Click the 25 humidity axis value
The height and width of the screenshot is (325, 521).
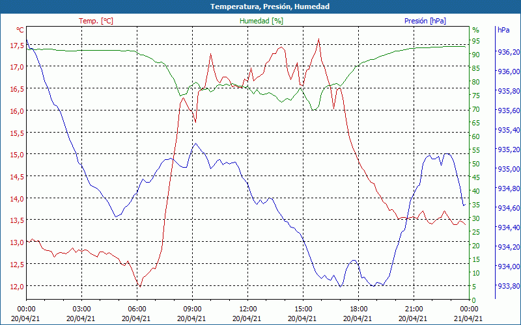(x=476, y=232)
